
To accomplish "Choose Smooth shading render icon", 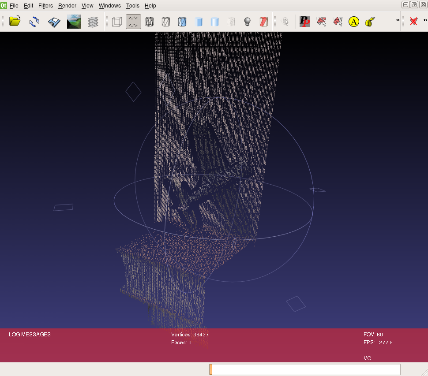I will click(215, 21).
